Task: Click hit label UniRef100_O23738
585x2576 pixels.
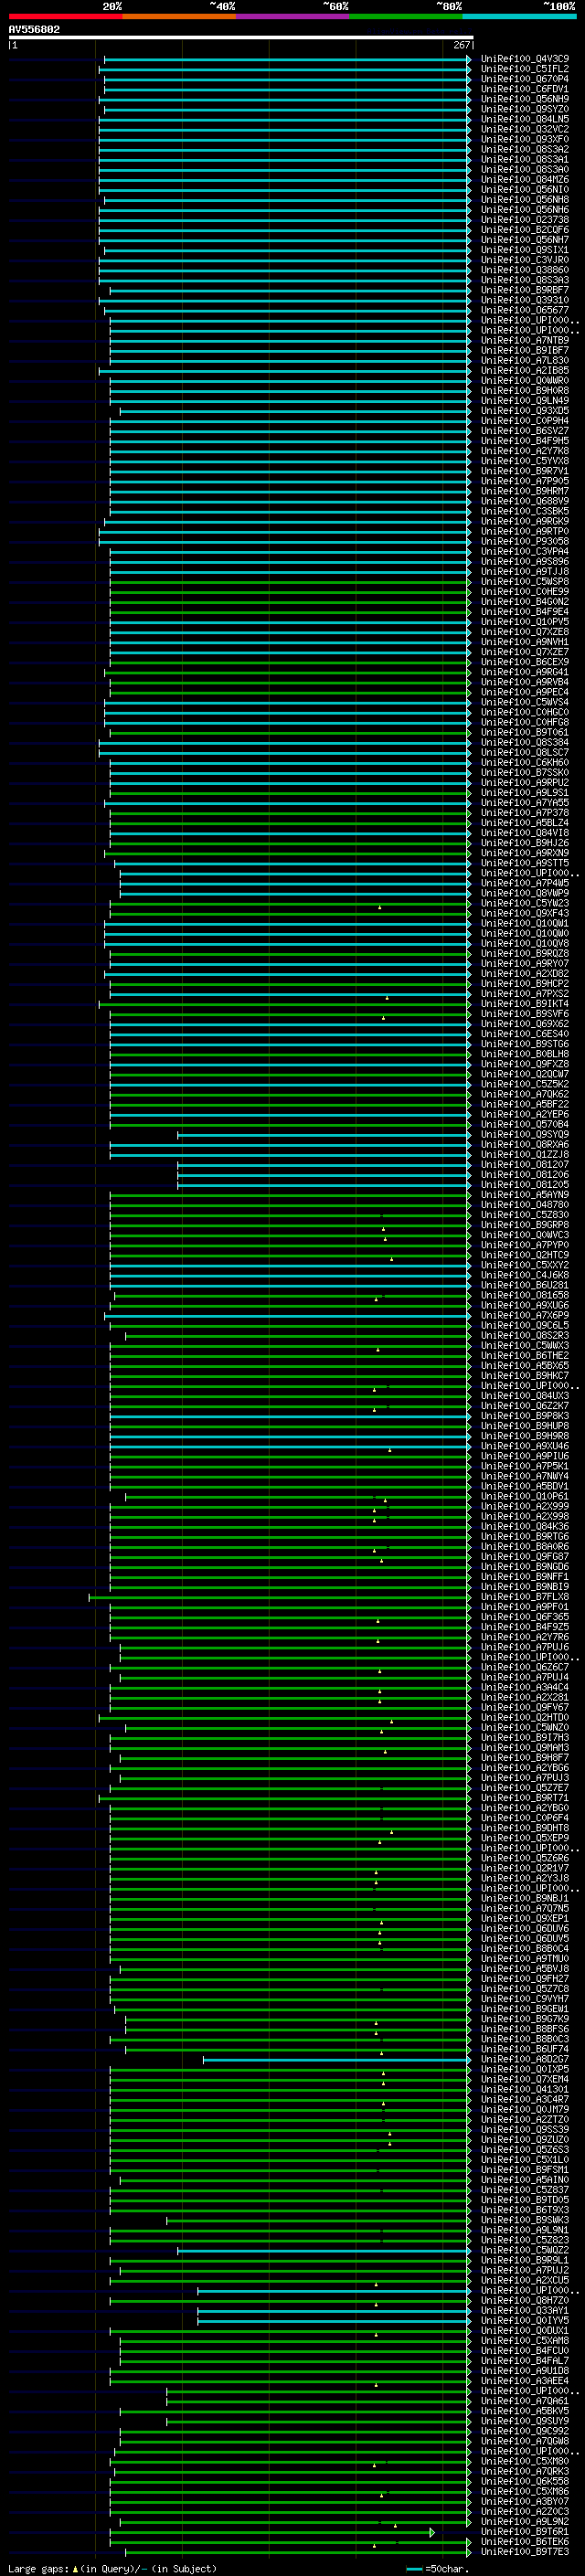Action: tap(524, 220)
